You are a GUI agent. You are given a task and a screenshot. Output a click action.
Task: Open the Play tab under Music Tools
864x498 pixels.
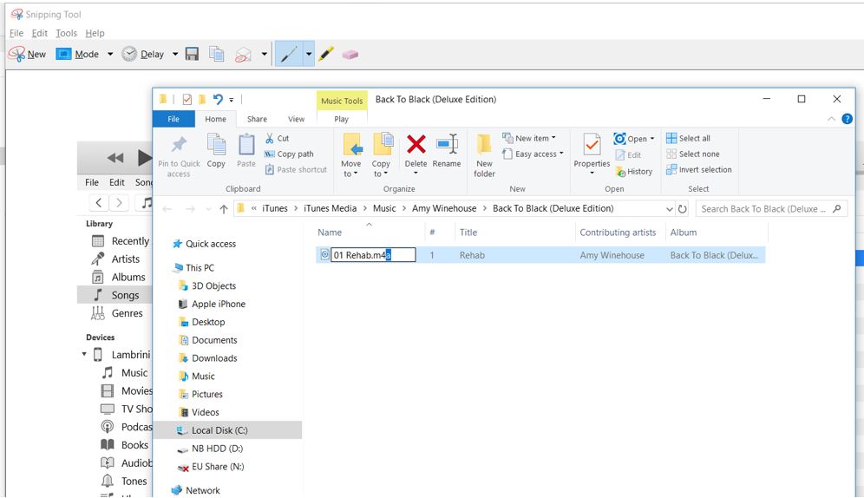point(341,119)
